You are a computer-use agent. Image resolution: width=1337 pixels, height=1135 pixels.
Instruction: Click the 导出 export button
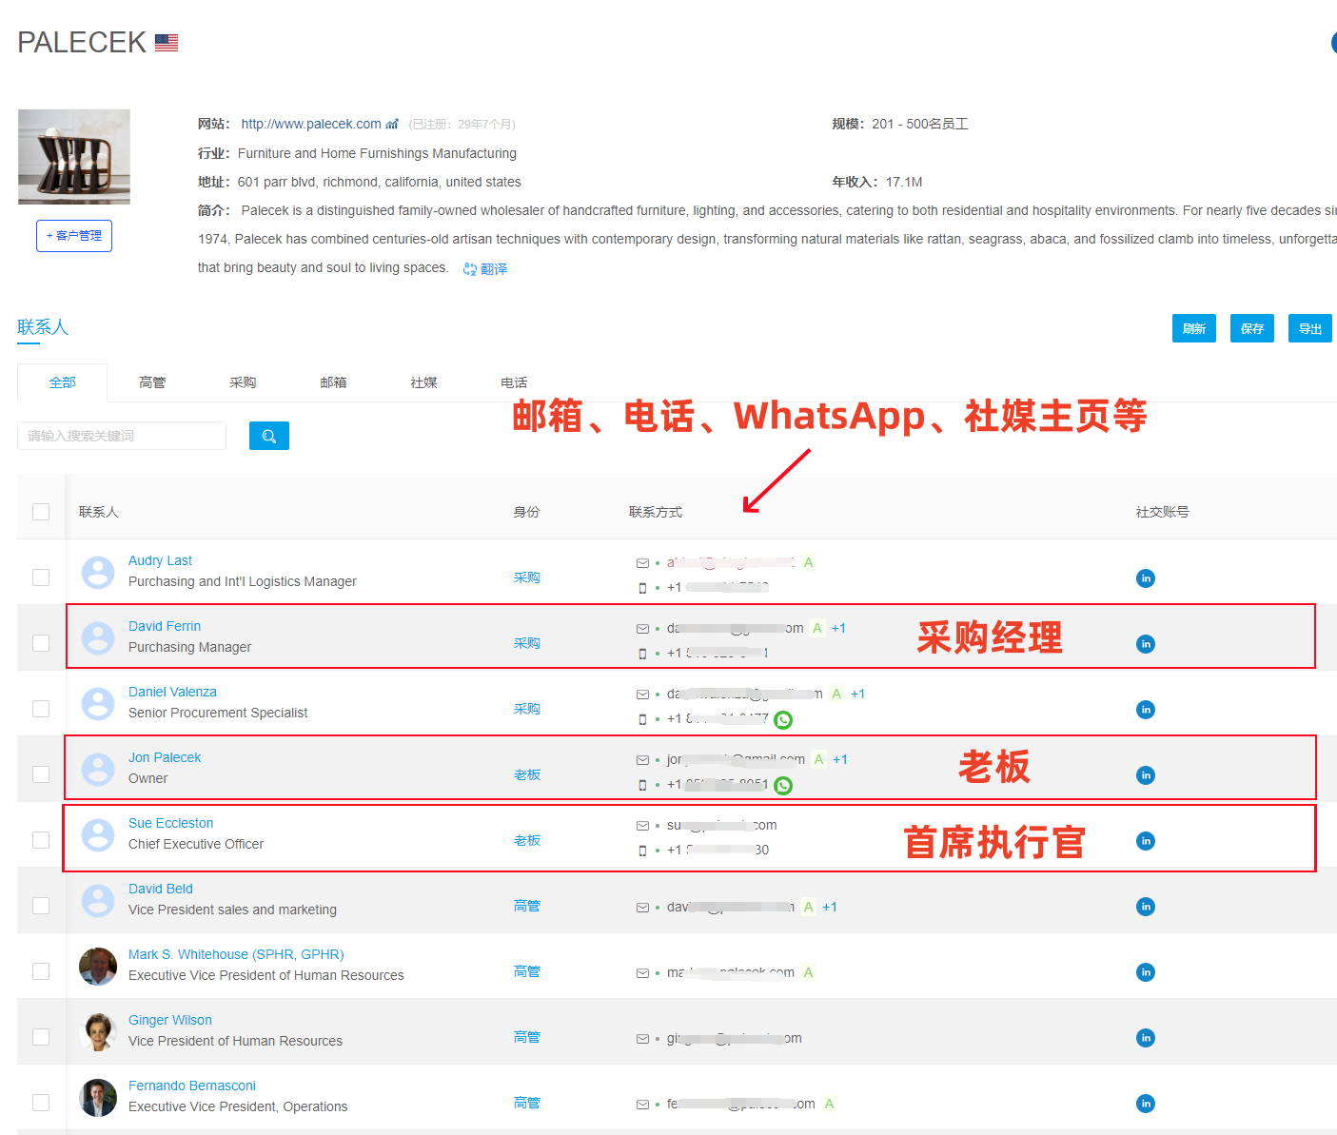[x=1309, y=328]
